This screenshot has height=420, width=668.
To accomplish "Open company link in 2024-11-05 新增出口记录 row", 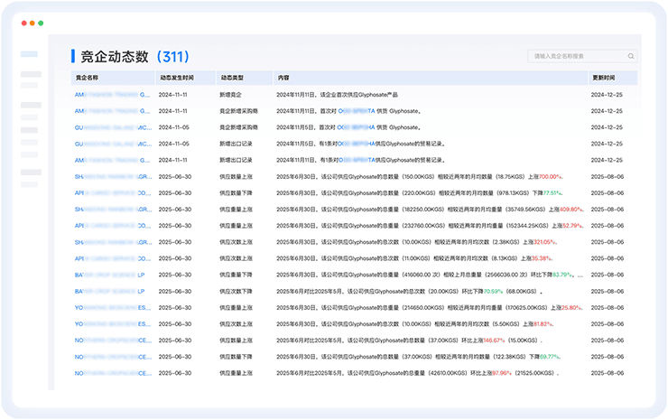I will point(113,144).
